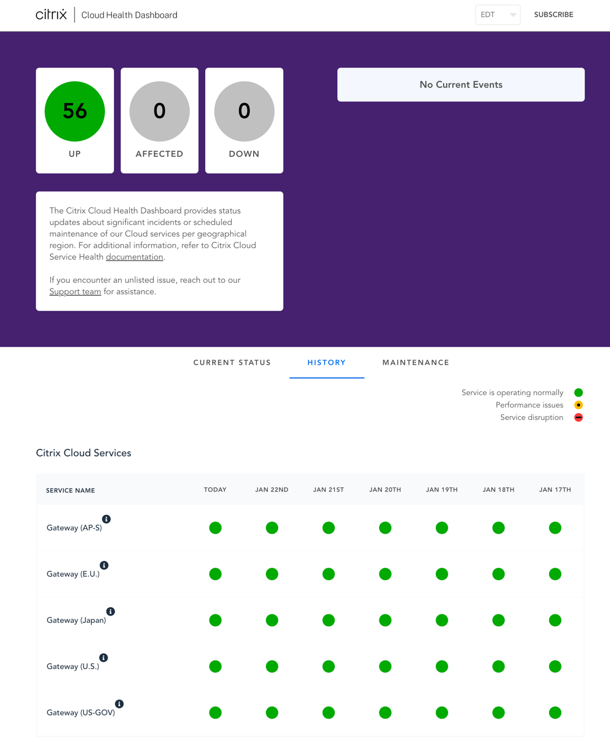Click the Citrix Cloud Services heading

(83, 453)
